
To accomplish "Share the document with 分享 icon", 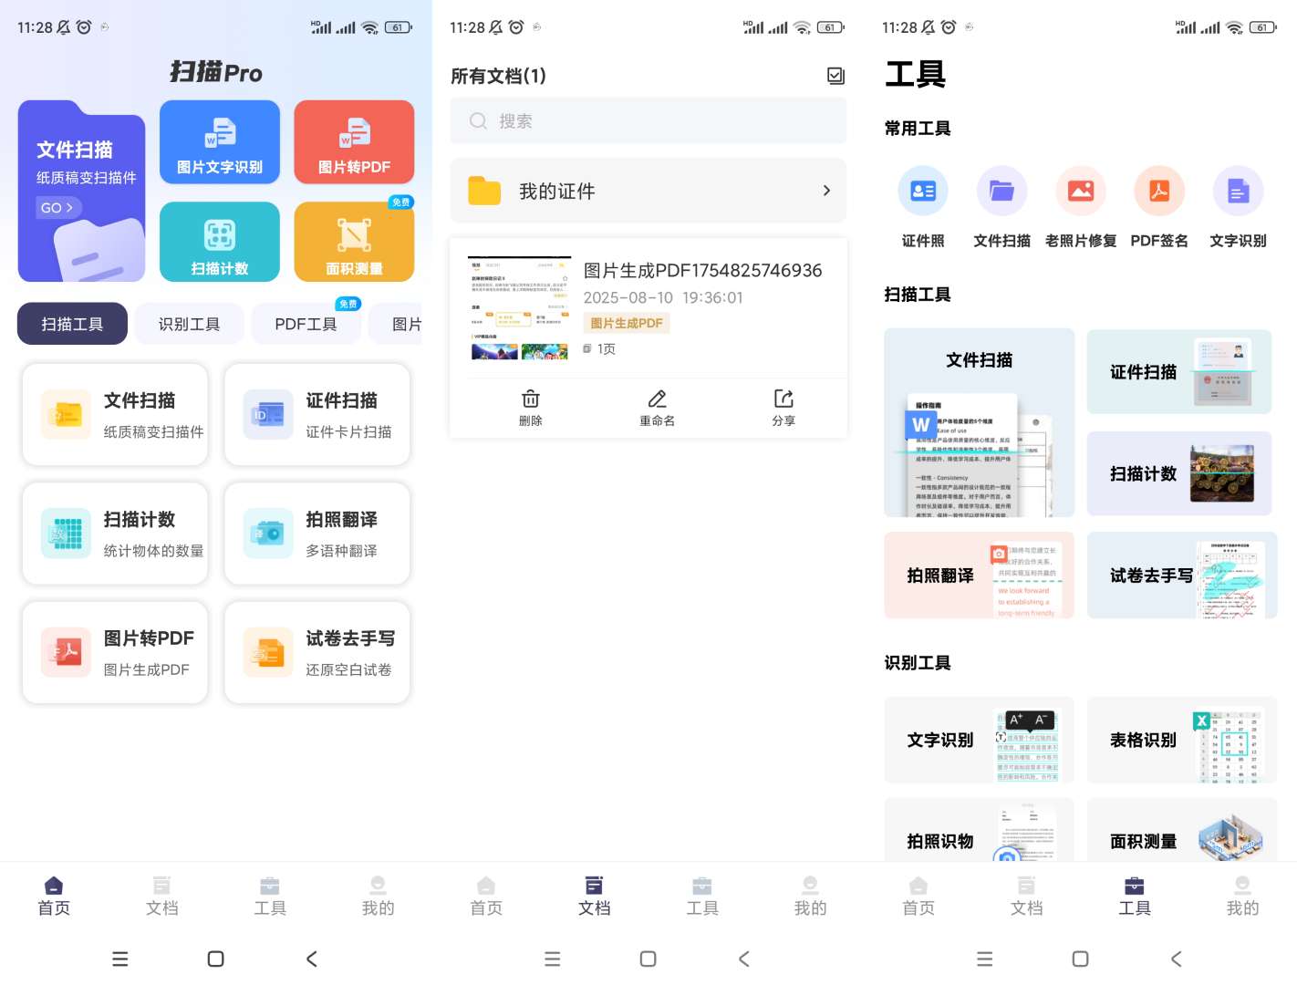I will coord(783,408).
